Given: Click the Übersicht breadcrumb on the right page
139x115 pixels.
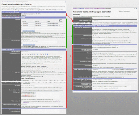Looking at the screenshot, I should coord(75,8).
